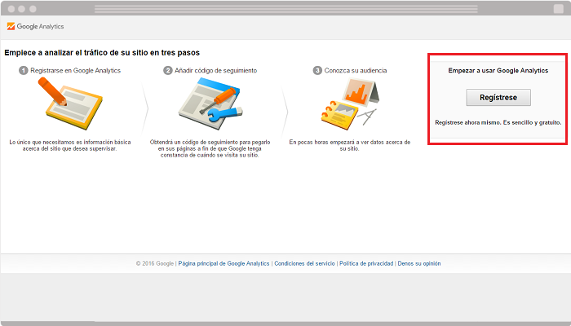The height and width of the screenshot is (326, 571).
Task: Click the 'Empiece a analizar el tráfico' headline
Action: click(102, 53)
